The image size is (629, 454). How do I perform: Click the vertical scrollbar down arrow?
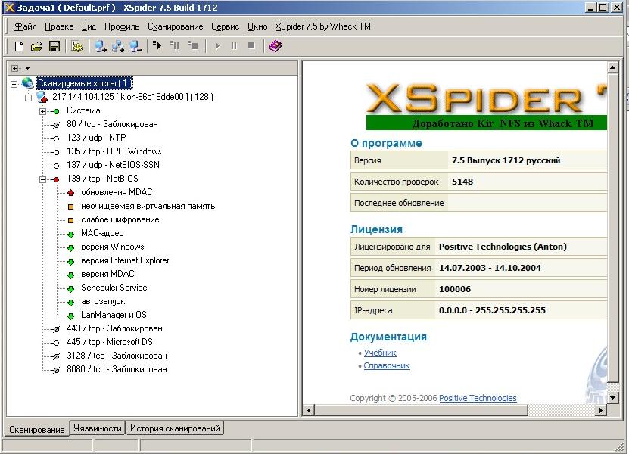(x=612, y=398)
